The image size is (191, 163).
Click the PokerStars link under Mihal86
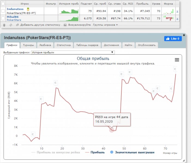pos(14,20)
